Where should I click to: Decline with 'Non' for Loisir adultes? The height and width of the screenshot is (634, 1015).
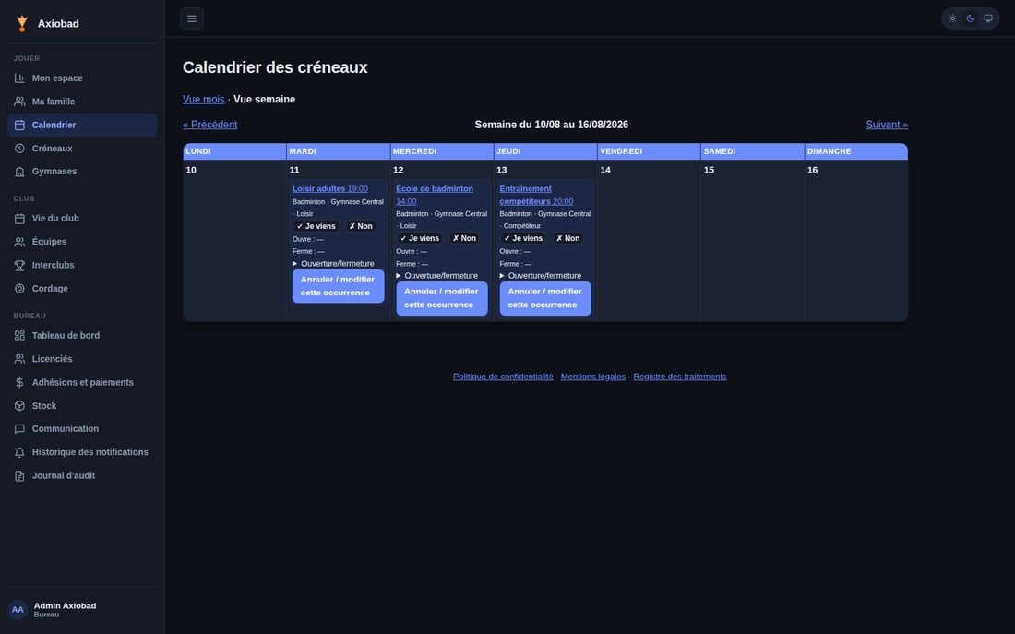361,226
